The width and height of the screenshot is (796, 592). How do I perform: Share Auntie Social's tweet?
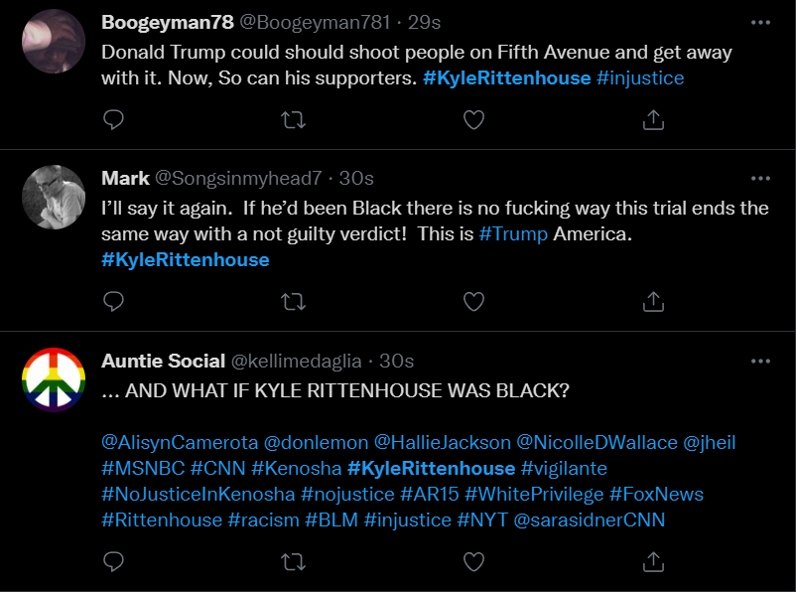click(x=653, y=562)
